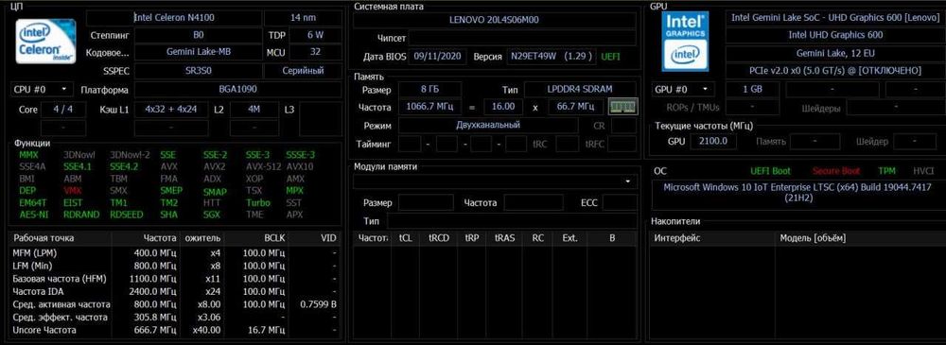The image size is (946, 345).
Task: Click the 0.7599 В VID value
Action: click(318, 304)
